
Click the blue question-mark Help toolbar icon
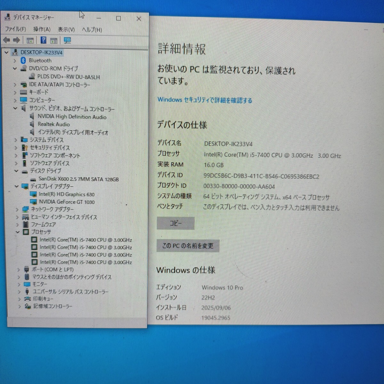[44, 40]
